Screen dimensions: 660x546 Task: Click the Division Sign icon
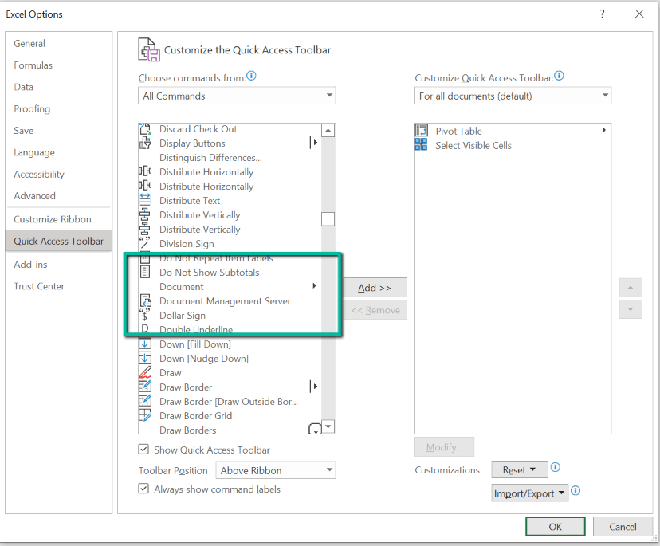pyautogui.click(x=145, y=243)
